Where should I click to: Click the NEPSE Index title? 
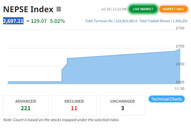click(x=28, y=9)
